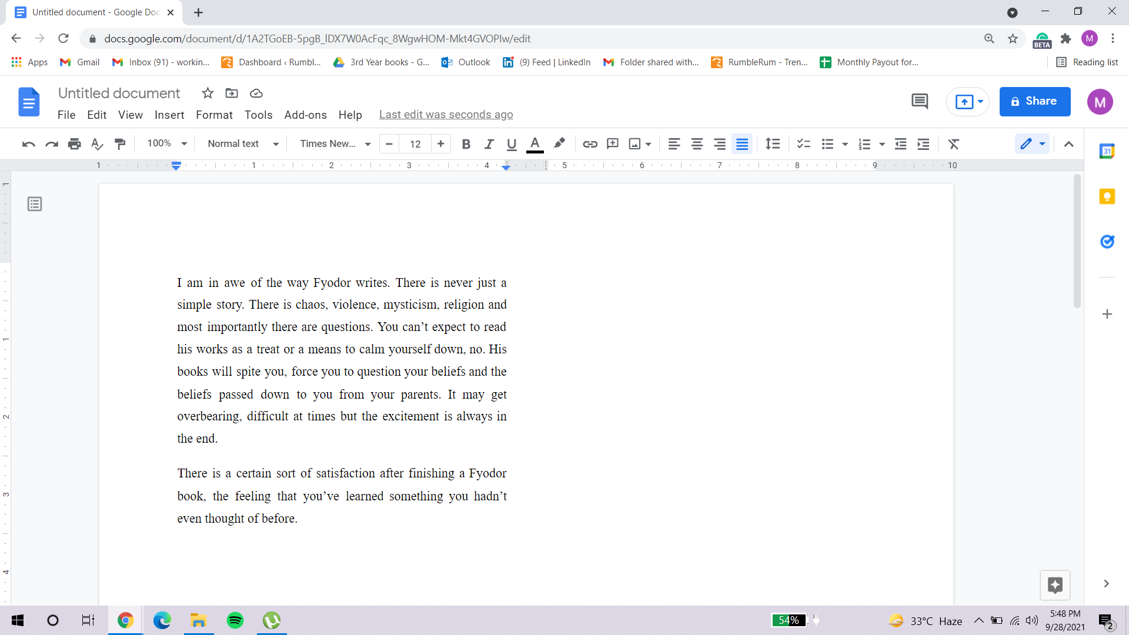Expand numbered list options arrow

click(881, 144)
